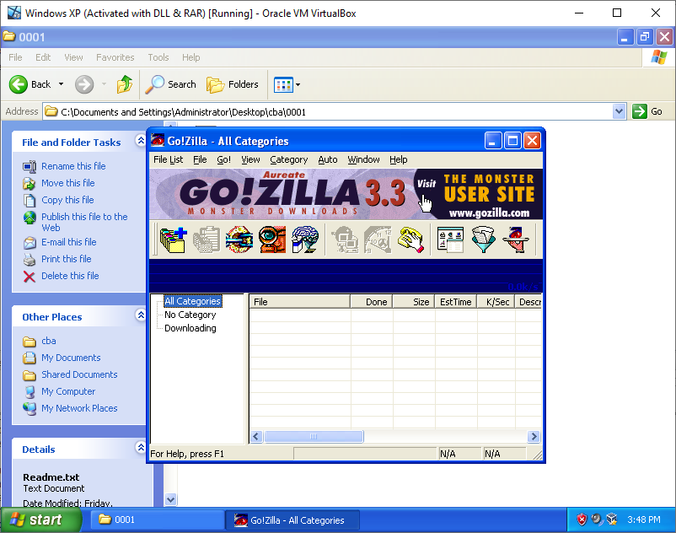Open Search in the Explorer toolbar
The height and width of the screenshot is (533, 676).
click(170, 84)
